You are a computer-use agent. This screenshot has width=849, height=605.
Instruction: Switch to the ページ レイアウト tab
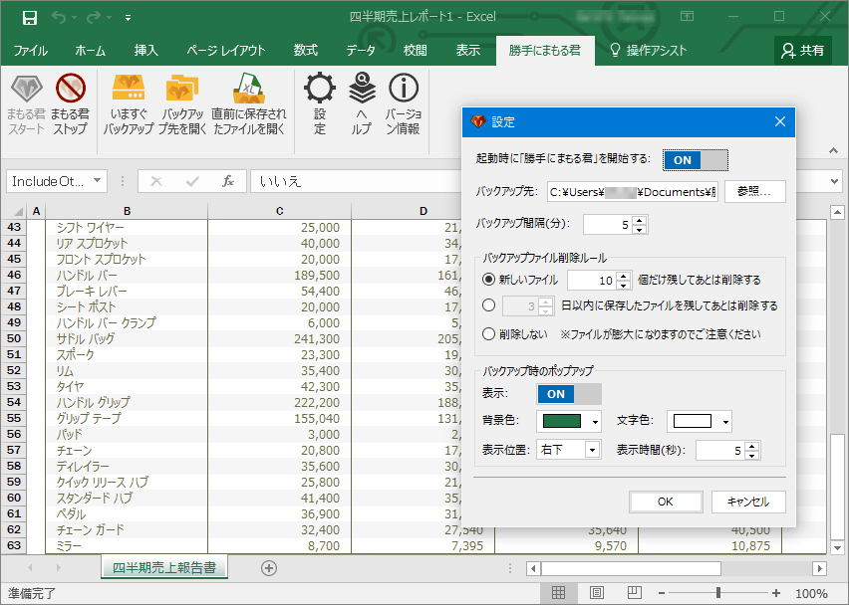tap(226, 51)
